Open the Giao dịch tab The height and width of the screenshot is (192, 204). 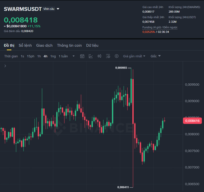coord(44,45)
